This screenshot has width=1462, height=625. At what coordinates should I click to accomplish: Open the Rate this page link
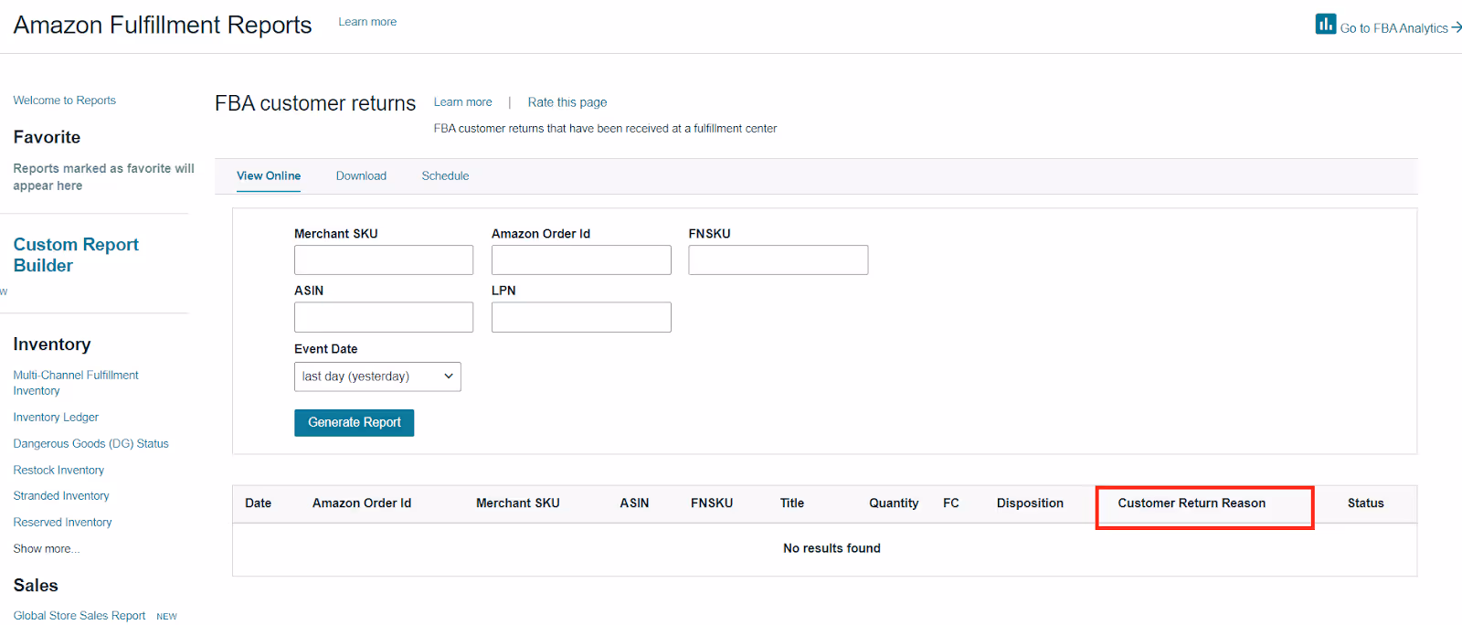coord(567,102)
